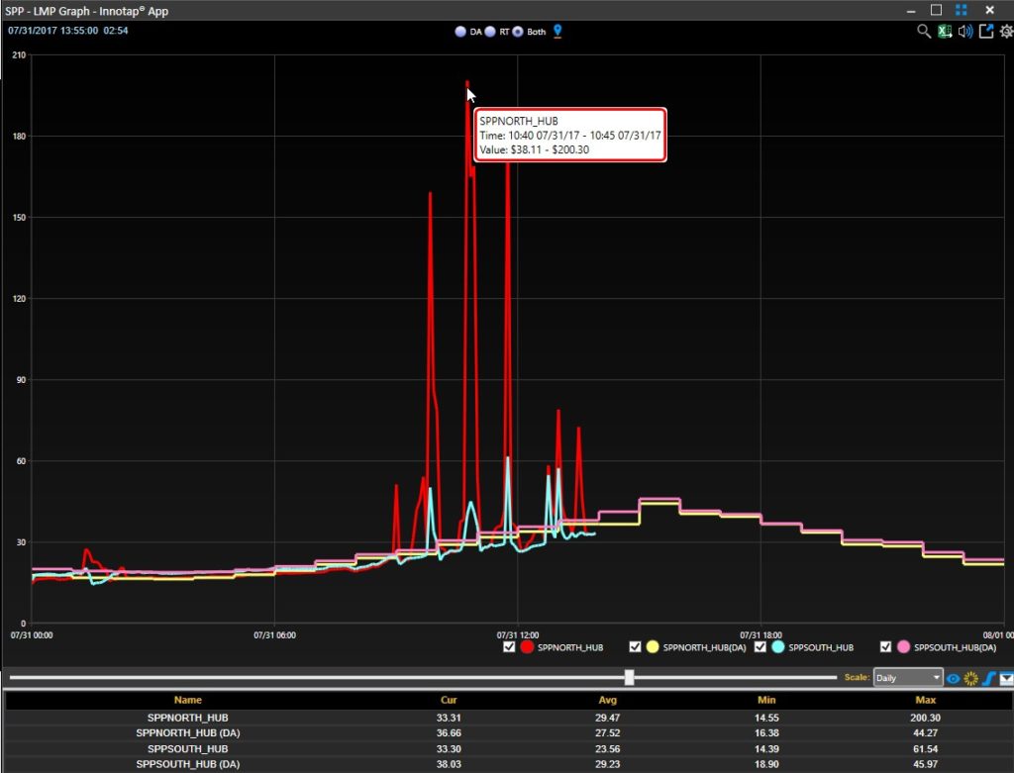Click the red SPPNORTH_HUB legend color dot

click(527, 647)
